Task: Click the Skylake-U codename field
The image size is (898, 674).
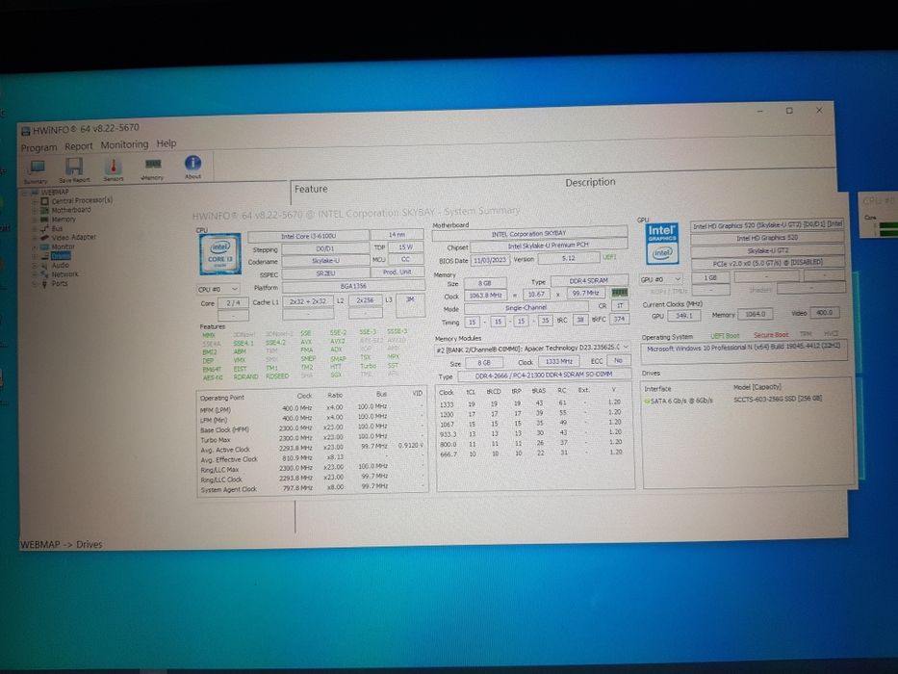Action: pyautogui.click(x=325, y=261)
